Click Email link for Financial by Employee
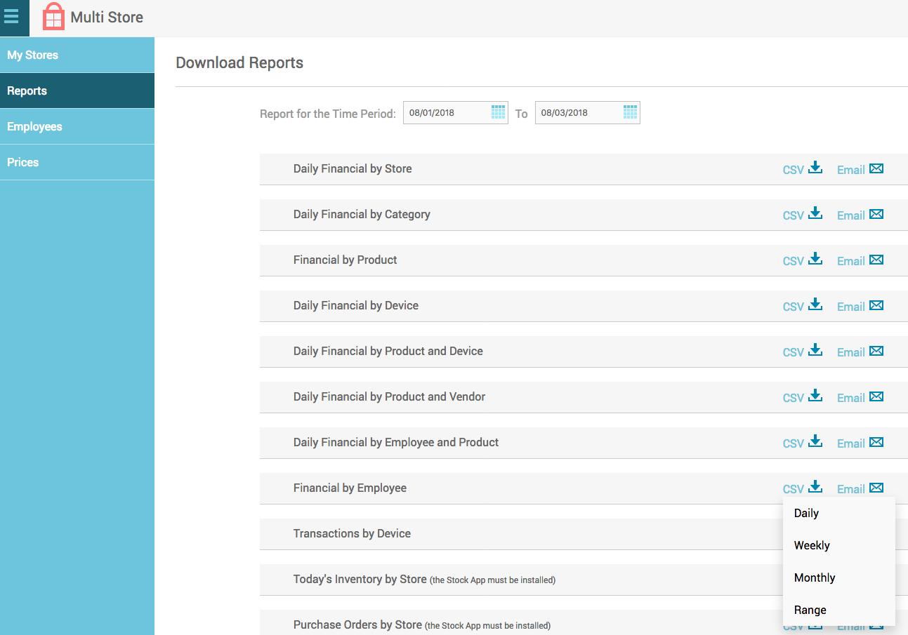The width and height of the screenshot is (908, 635). coord(850,489)
